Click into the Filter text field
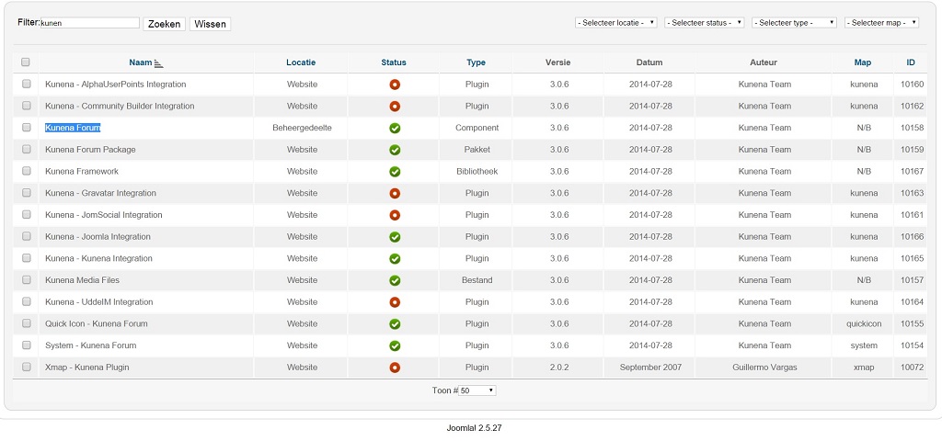 click(x=90, y=23)
